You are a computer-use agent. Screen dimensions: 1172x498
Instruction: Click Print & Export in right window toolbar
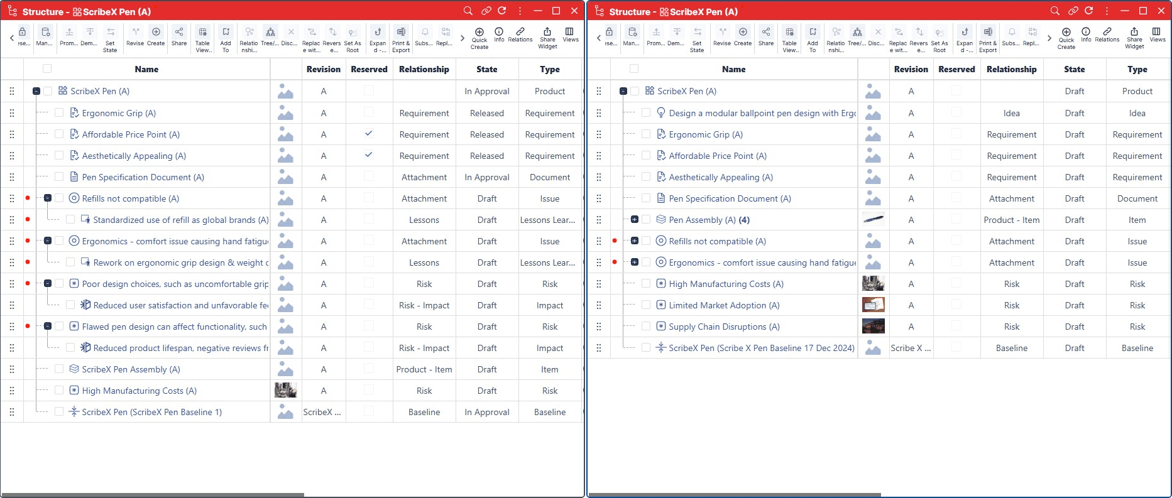click(988, 38)
